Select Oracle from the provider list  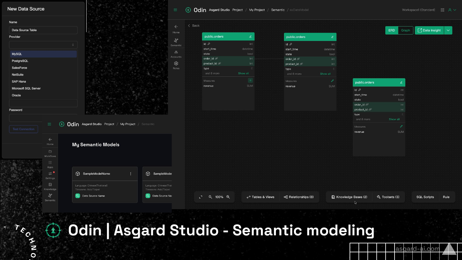click(43, 95)
